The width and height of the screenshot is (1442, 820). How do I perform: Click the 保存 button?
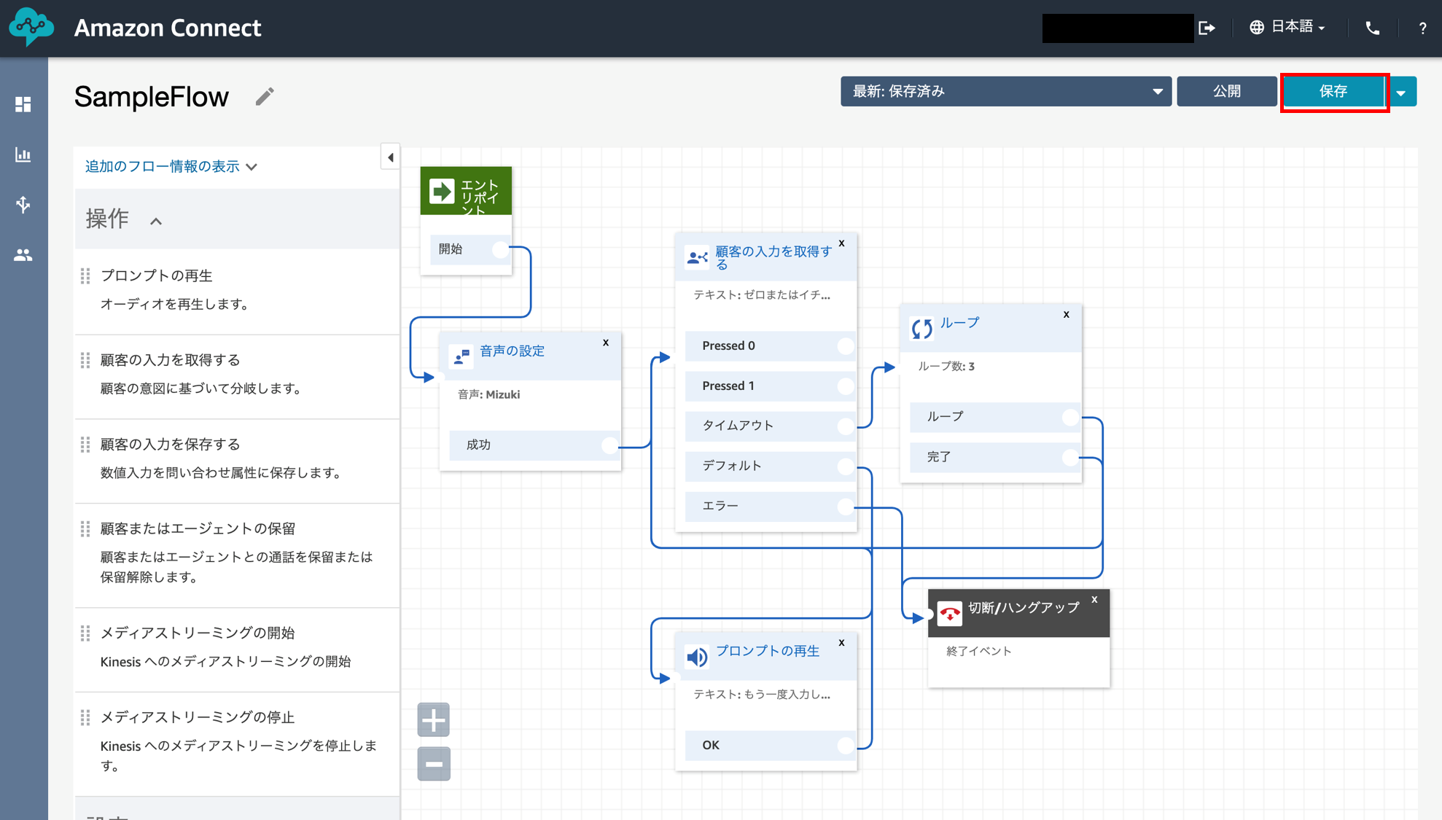[1333, 92]
